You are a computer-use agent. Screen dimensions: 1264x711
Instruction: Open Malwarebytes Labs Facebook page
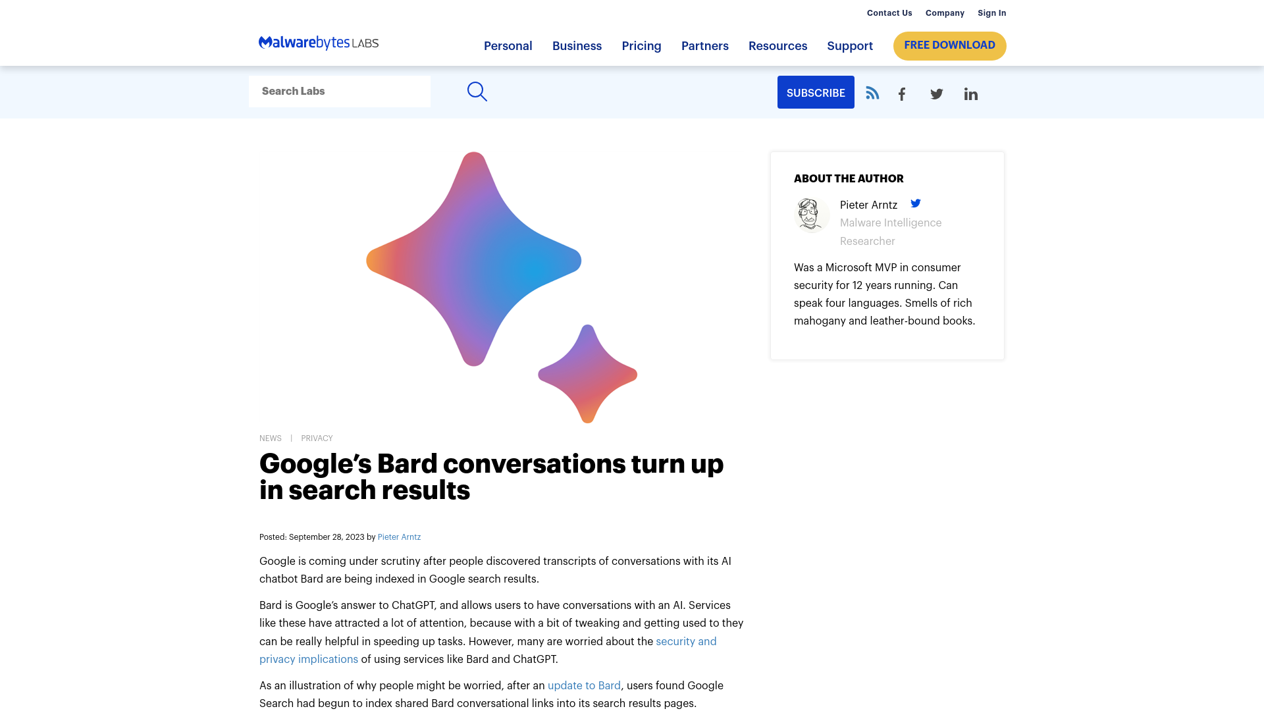[x=902, y=93]
